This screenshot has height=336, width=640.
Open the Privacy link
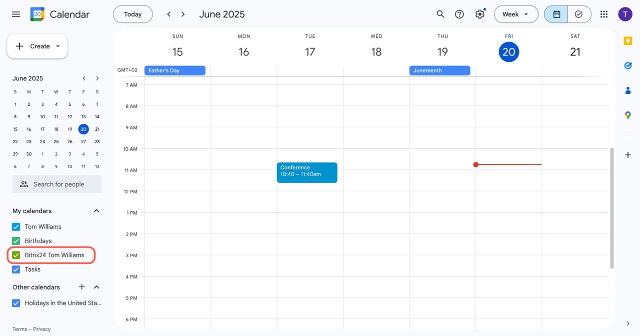coord(42,329)
